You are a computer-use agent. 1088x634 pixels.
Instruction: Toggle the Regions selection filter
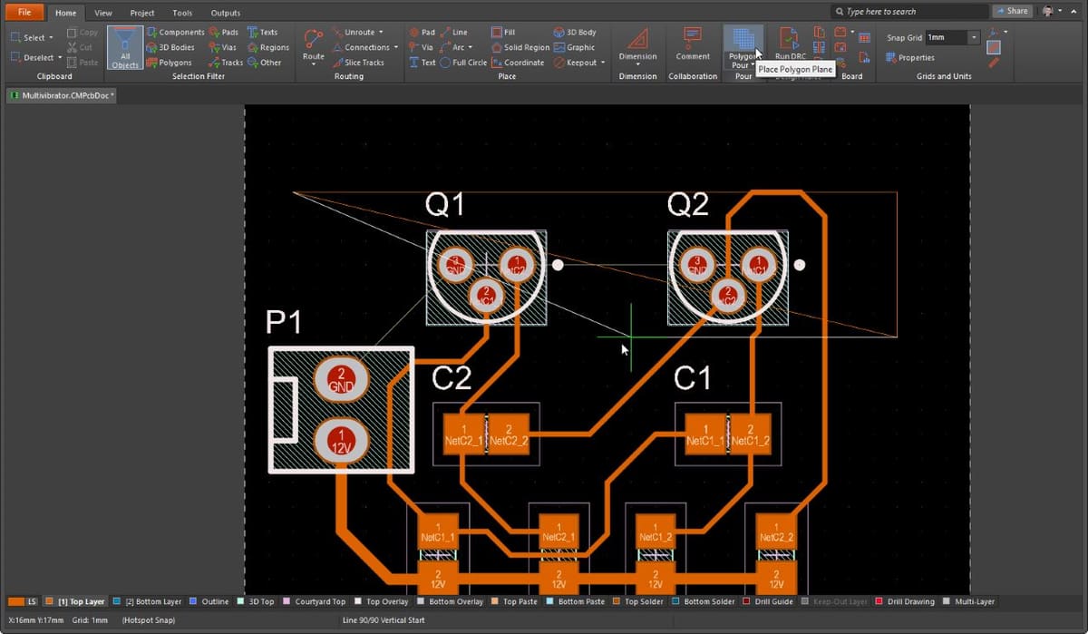pyautogui.click(x=267, y=47)
